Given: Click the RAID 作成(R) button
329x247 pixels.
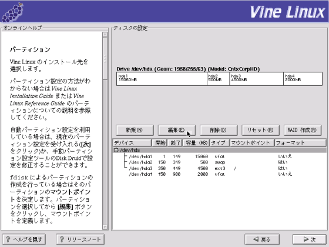Looking at the screenshot, I should coord(303,130).
